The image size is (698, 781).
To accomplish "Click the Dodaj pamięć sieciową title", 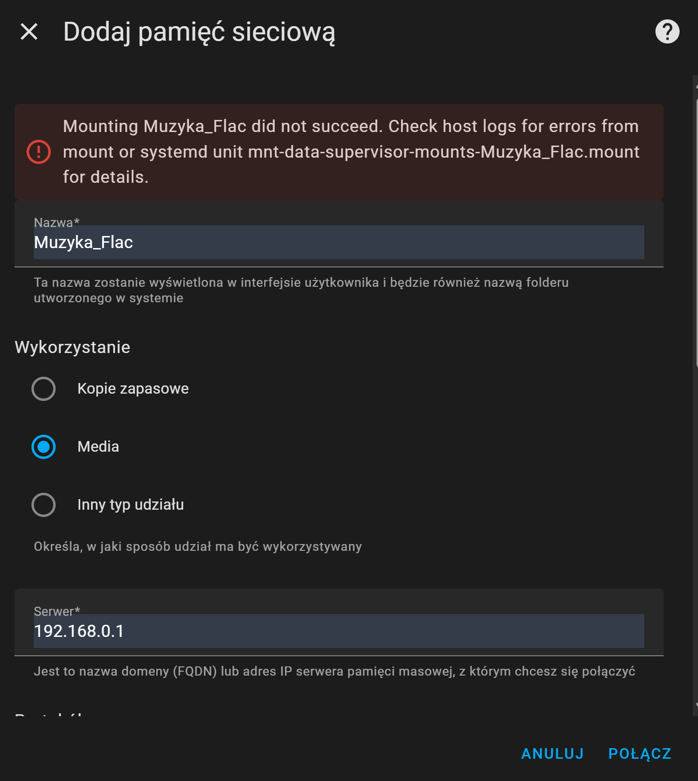I will pos(199,32).
